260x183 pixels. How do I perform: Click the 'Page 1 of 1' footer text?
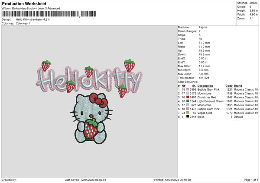tap(251, 180)
